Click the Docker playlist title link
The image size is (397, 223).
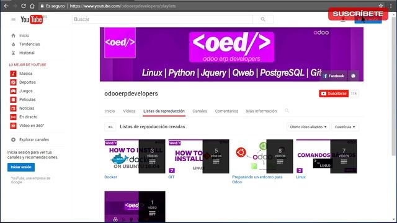[110, 177]
